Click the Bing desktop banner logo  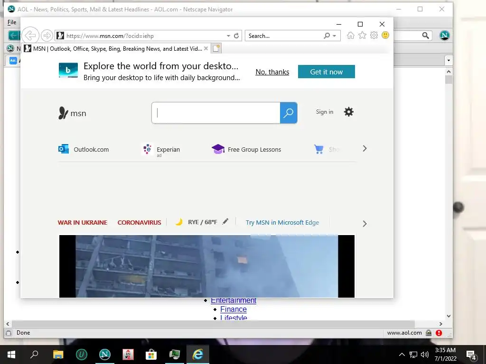coord(68,70)
